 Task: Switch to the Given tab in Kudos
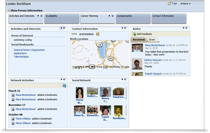[x=152, y=40]
